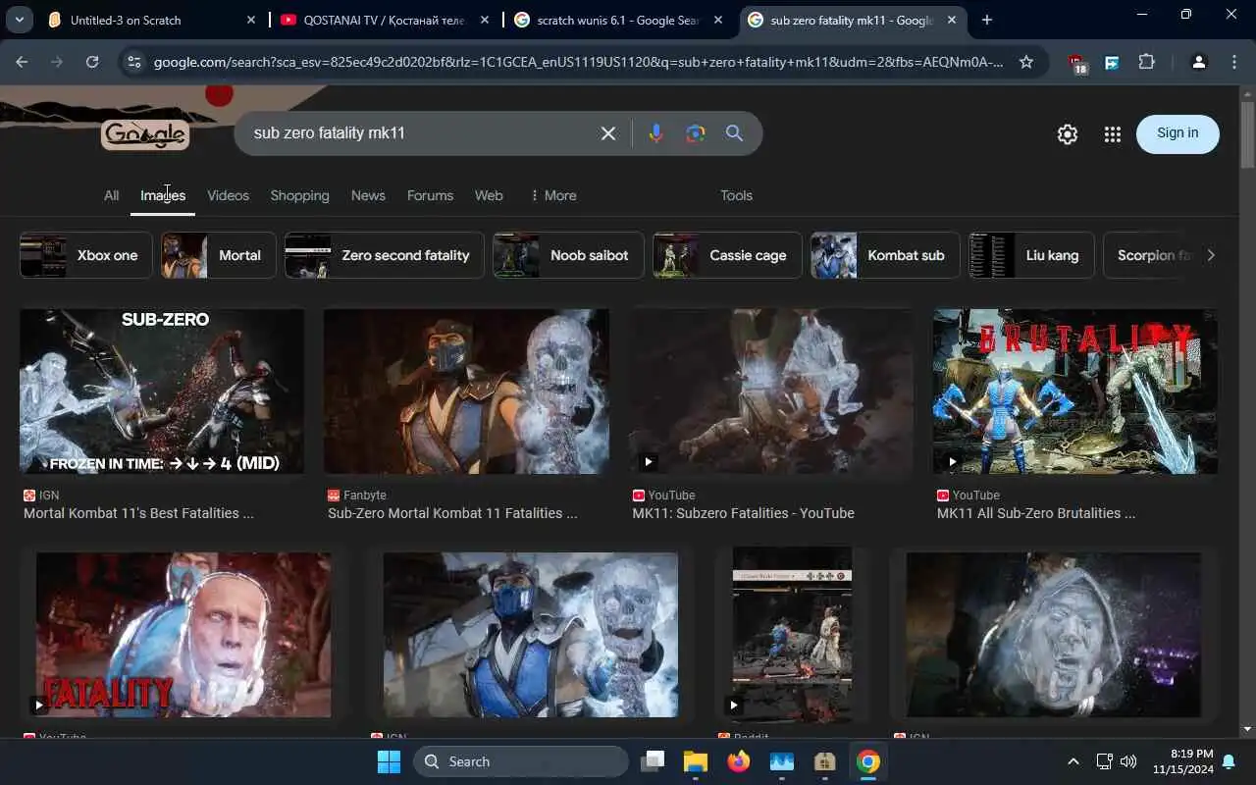The width and height of the screenshot is (1256, 785).
Task: Select the Mortal filter chip
Action: (x=219, y=255)
